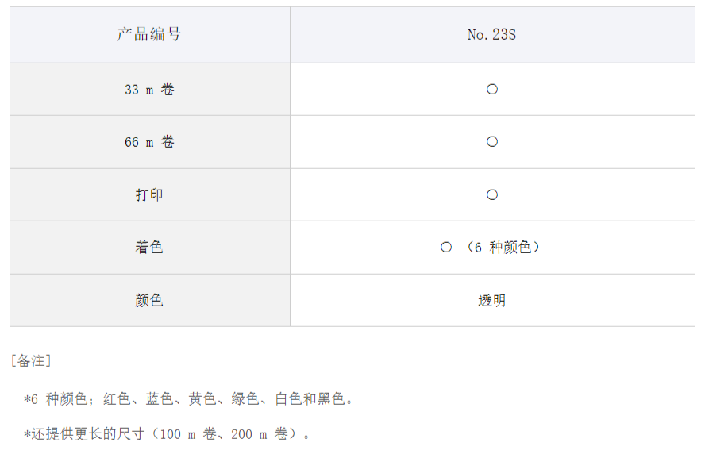Click the No. 23S header cell
This screenshot has width=705, height=450.
[492, 35]
